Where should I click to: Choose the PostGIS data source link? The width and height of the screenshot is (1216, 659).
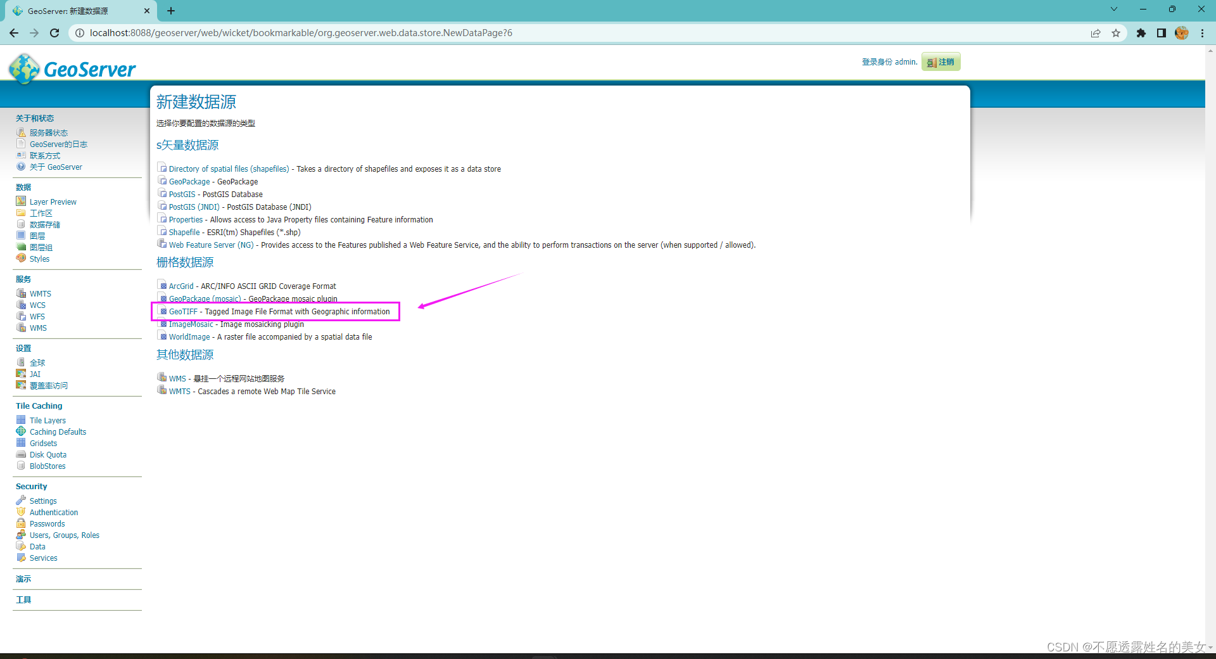pyautogui.click(x=182, y=195)
